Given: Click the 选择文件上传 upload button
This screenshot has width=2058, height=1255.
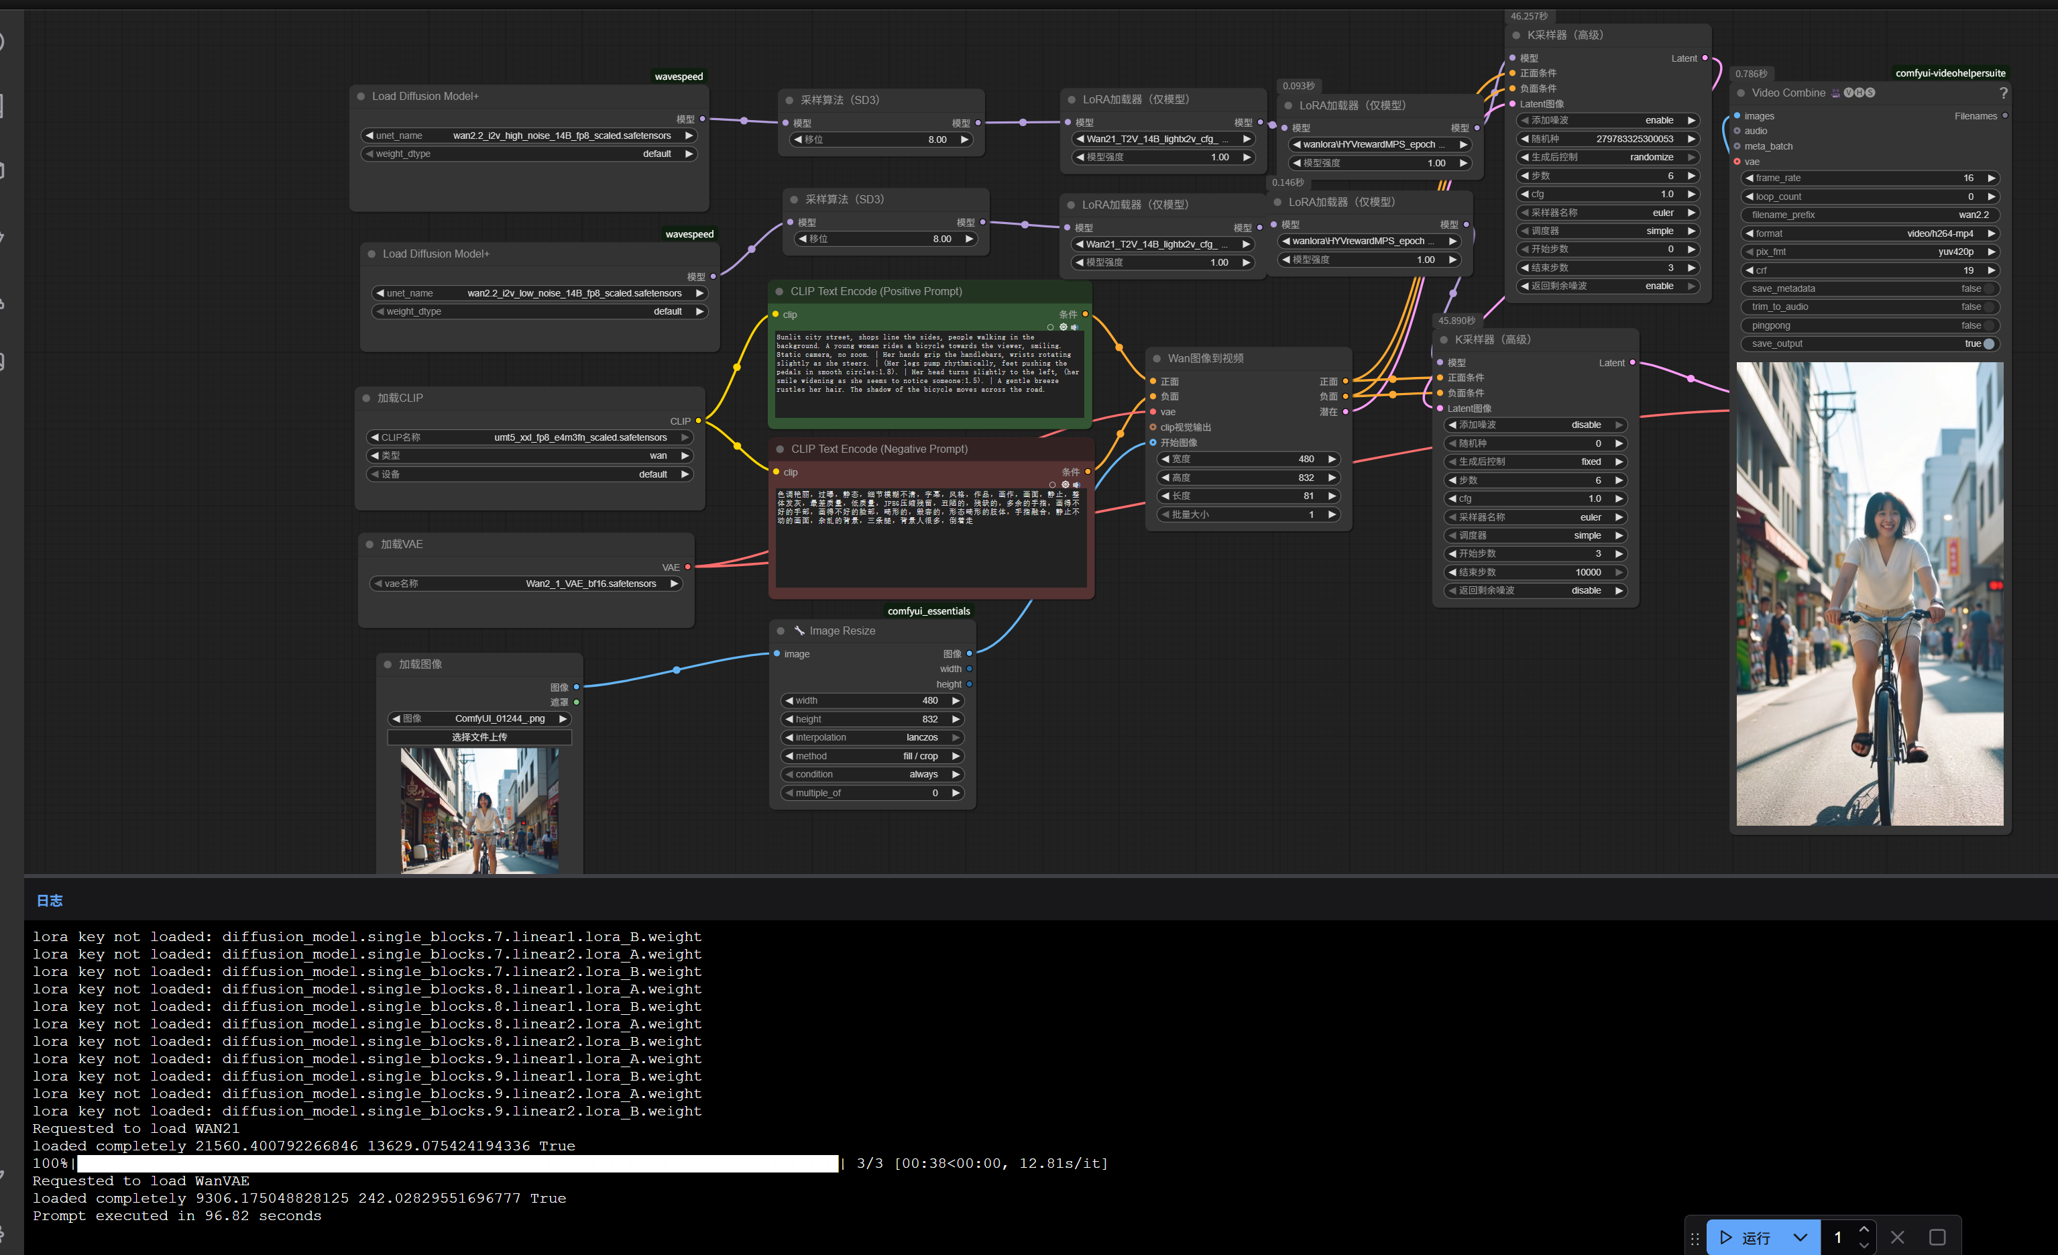Looking at the screenshot, I should pos(479,737).
